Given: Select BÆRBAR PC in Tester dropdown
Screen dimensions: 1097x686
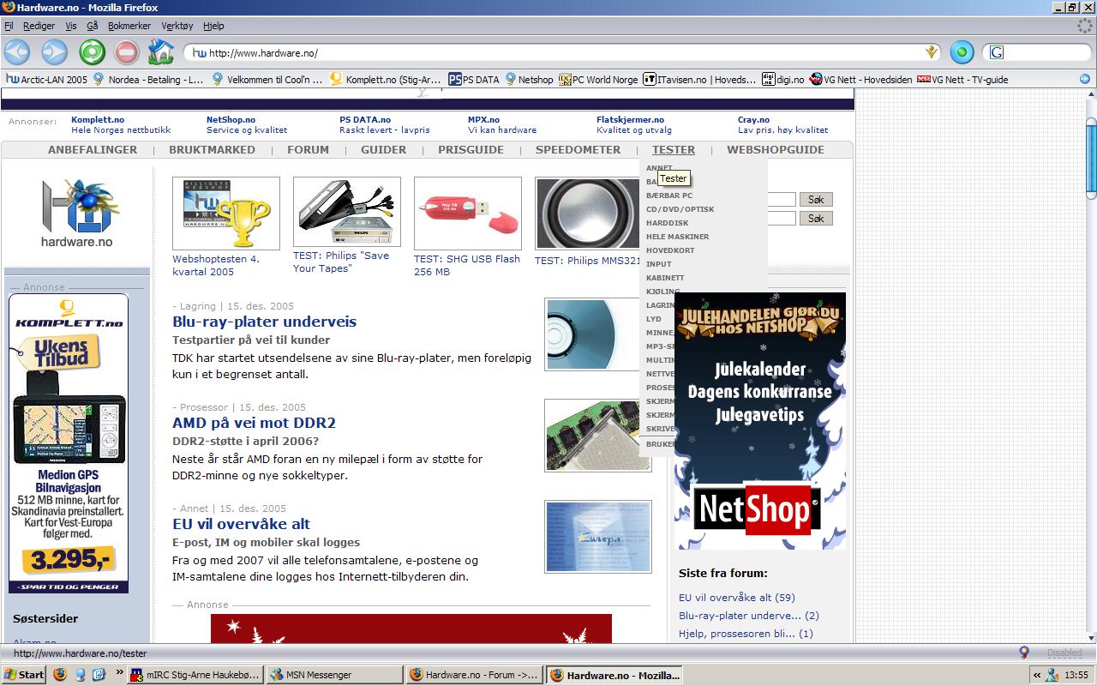Looking at the screenshot, I should tap(669, 196).
